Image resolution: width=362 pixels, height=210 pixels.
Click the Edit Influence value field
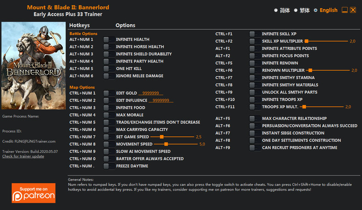(x=161, y=101)
